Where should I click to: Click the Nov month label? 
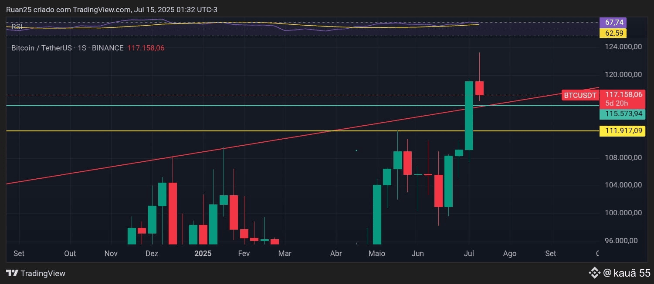(111, 254)
